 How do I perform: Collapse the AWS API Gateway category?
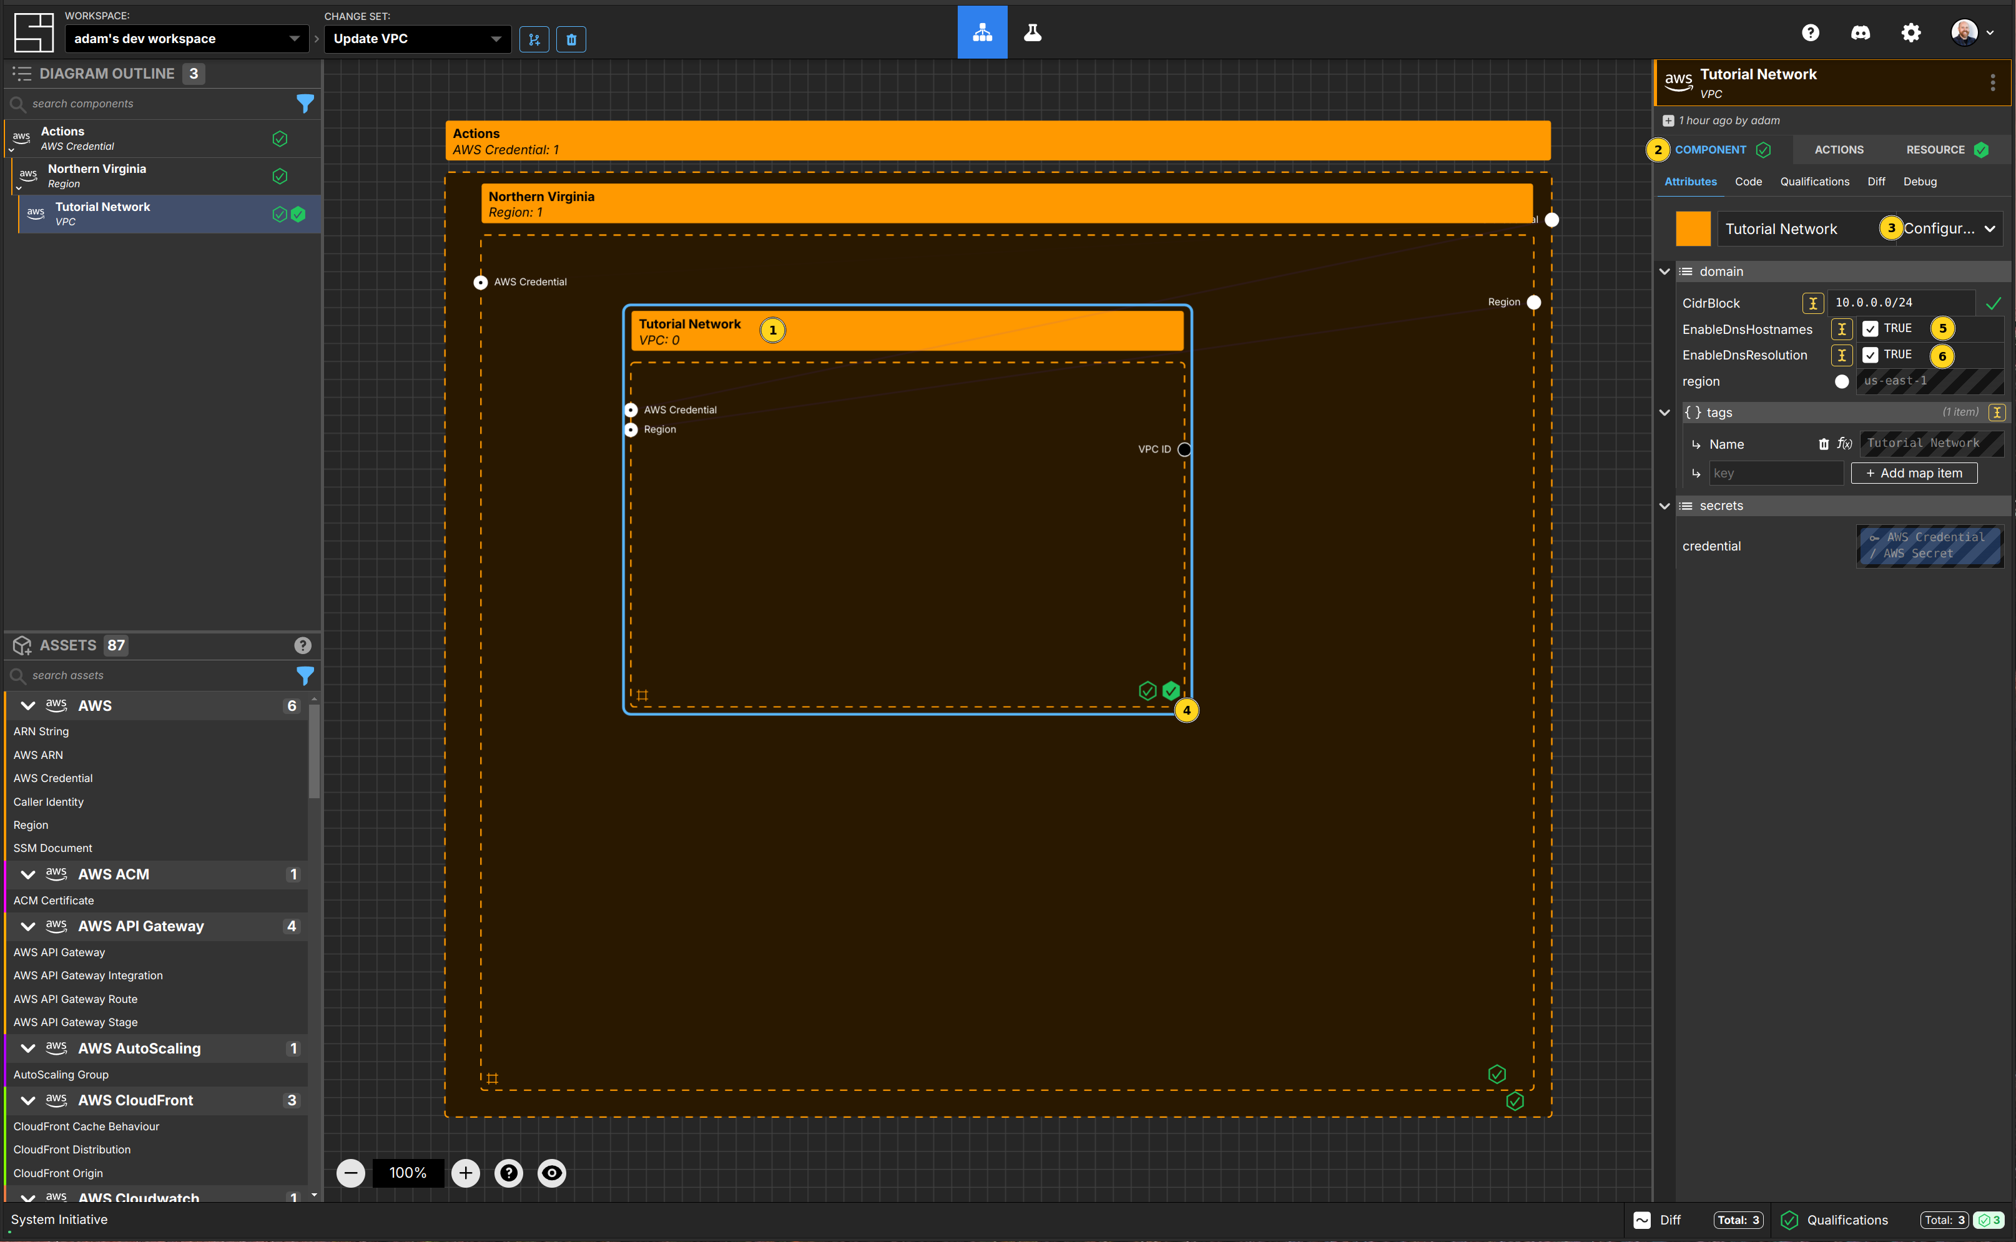pyautogui.click(x=28, y=927)
